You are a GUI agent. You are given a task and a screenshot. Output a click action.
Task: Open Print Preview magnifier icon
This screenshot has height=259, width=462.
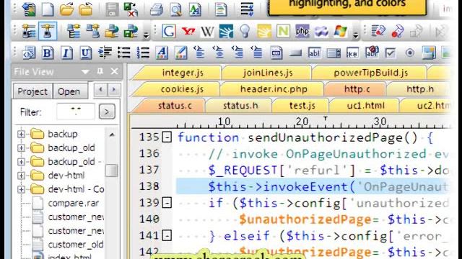[176, 9]
